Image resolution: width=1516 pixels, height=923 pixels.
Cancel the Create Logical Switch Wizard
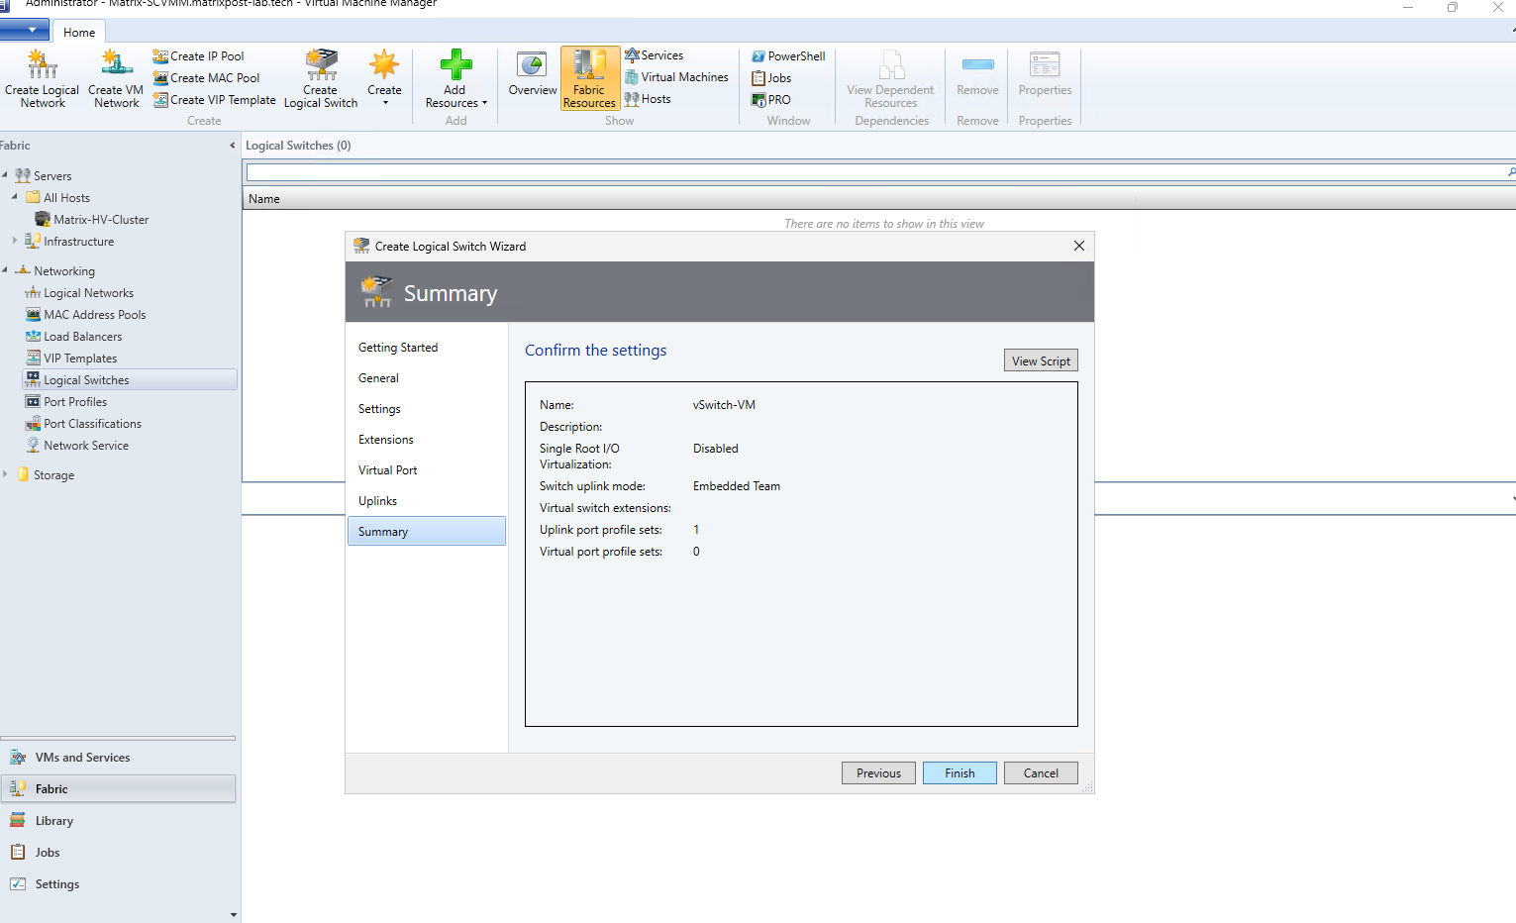coord(1041,773)
